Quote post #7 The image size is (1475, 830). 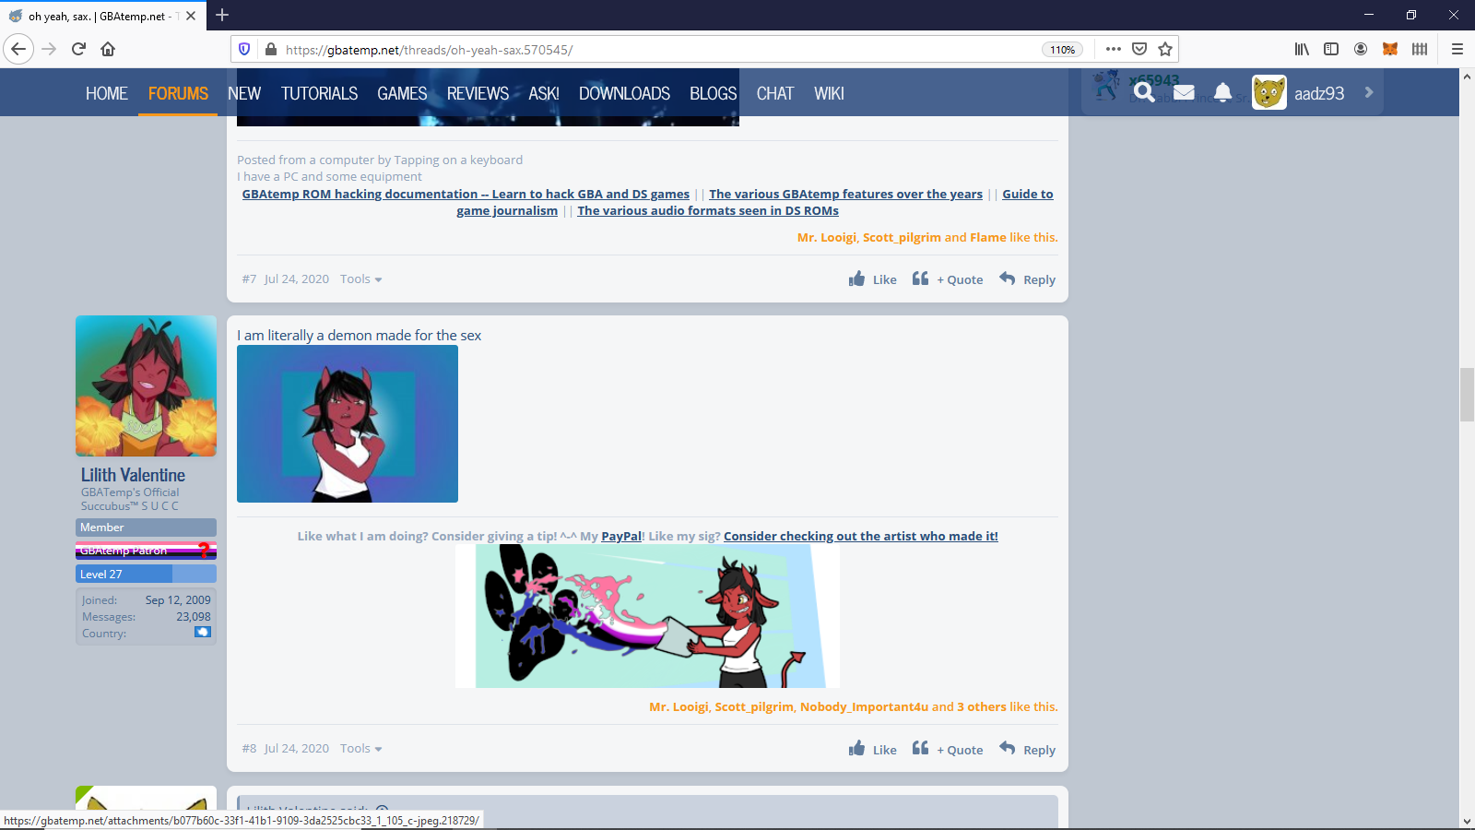pyautogui.click(x=948, y=279)
